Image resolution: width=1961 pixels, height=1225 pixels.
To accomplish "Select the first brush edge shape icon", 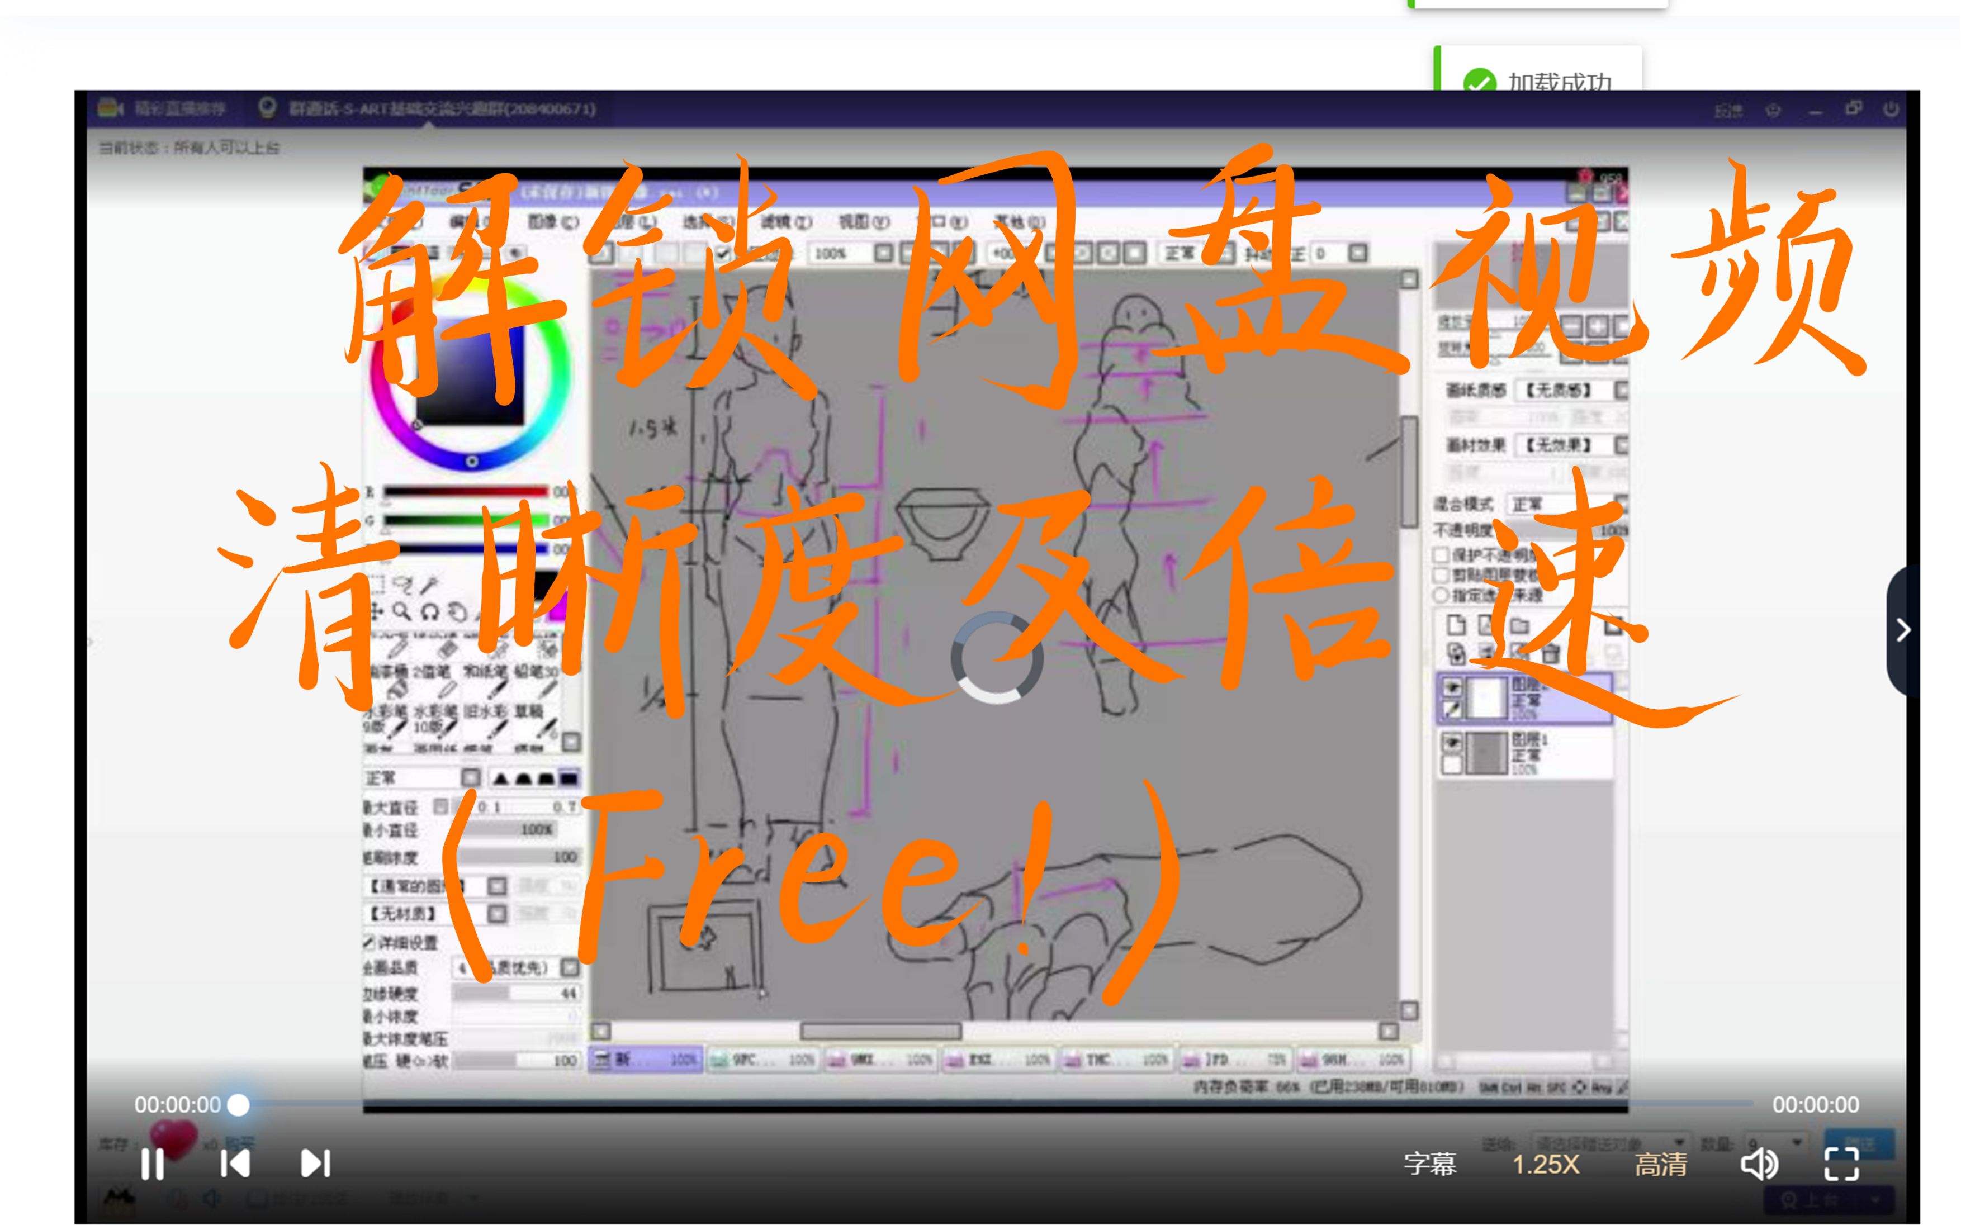I will 501,778.
